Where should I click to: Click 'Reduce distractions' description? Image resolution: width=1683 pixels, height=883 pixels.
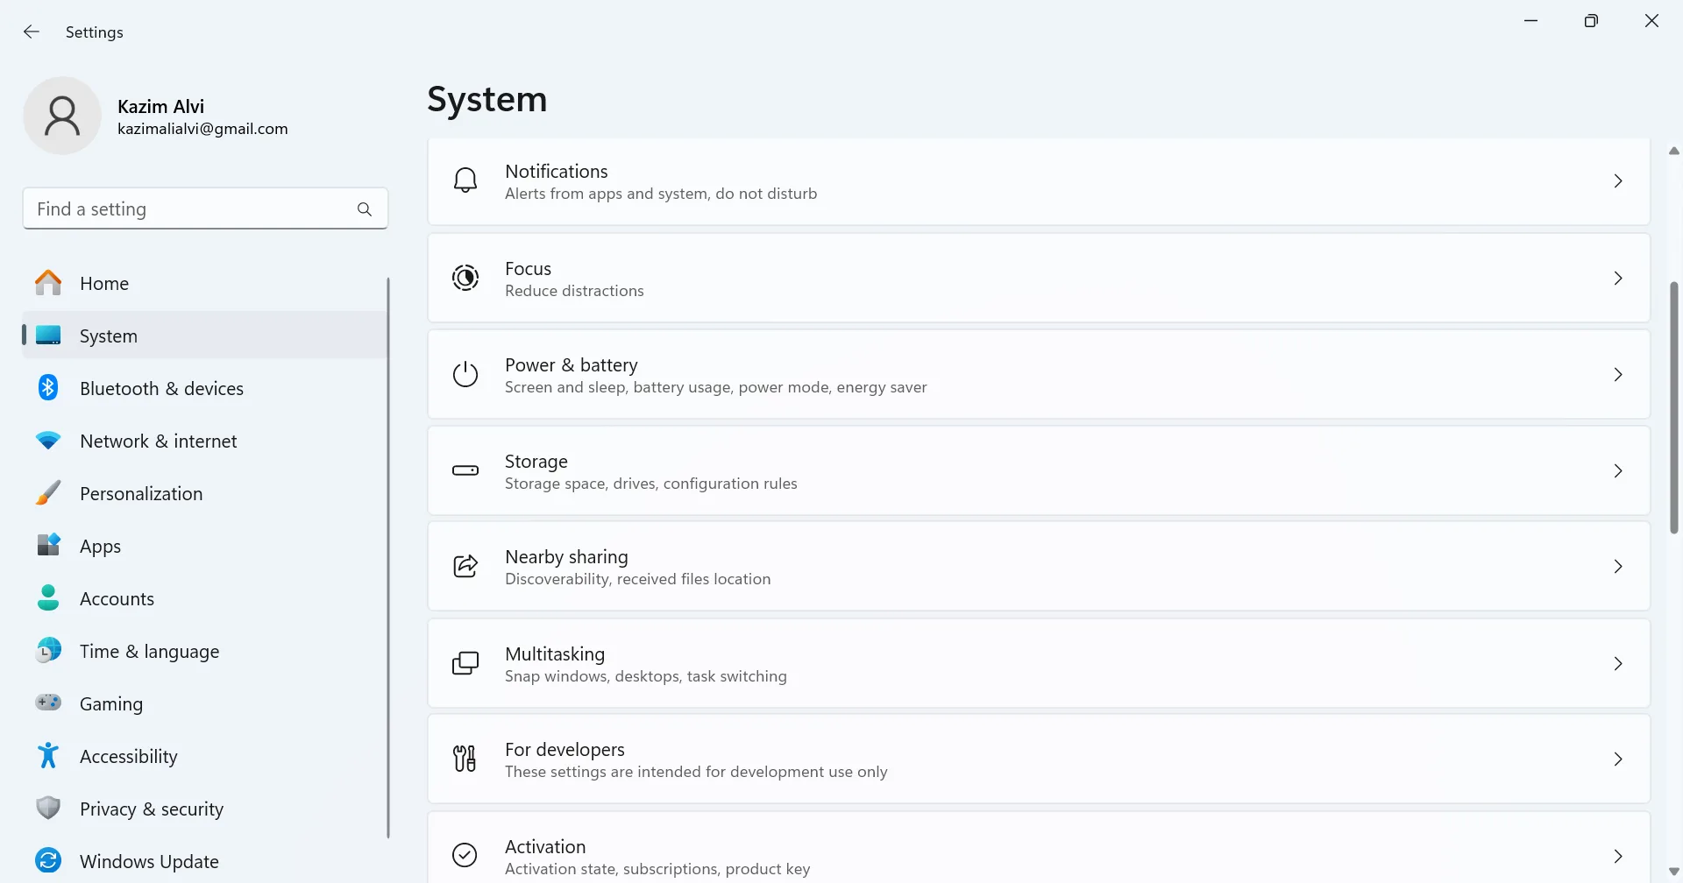(x=574, y=291)
